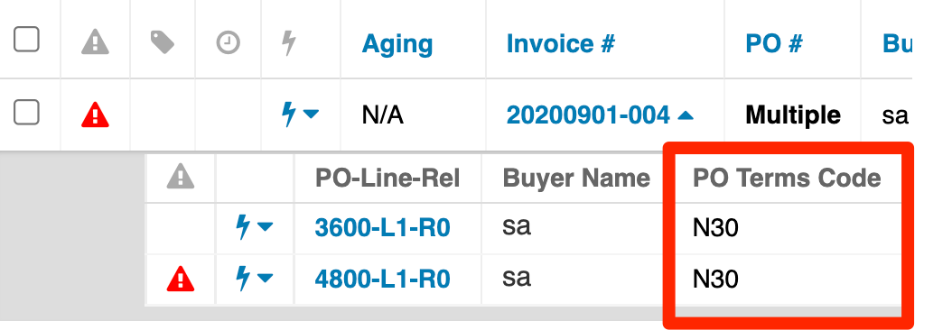
Task: Open actions dropdown on invoice 20200901-004 row
Action: click(311, 114)
